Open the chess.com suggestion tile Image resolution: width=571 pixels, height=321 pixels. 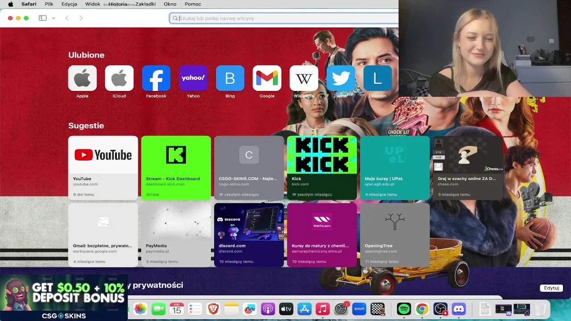pyautogui.click(x=468, y=168)
